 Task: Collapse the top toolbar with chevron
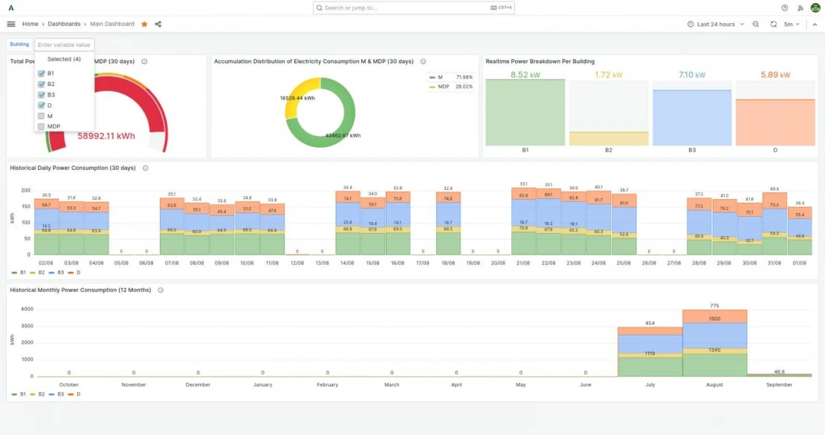click(815, 24)
